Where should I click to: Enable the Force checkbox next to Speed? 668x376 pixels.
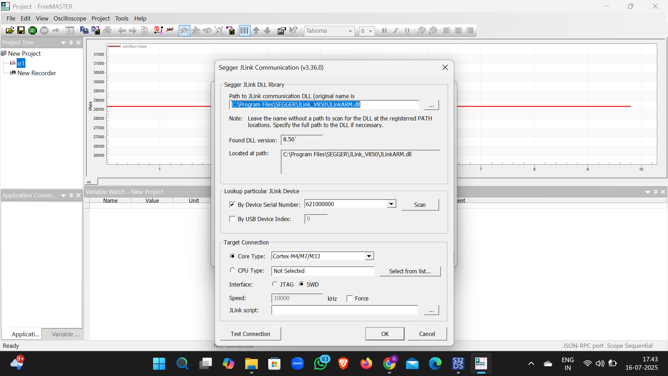coord(349,298)
